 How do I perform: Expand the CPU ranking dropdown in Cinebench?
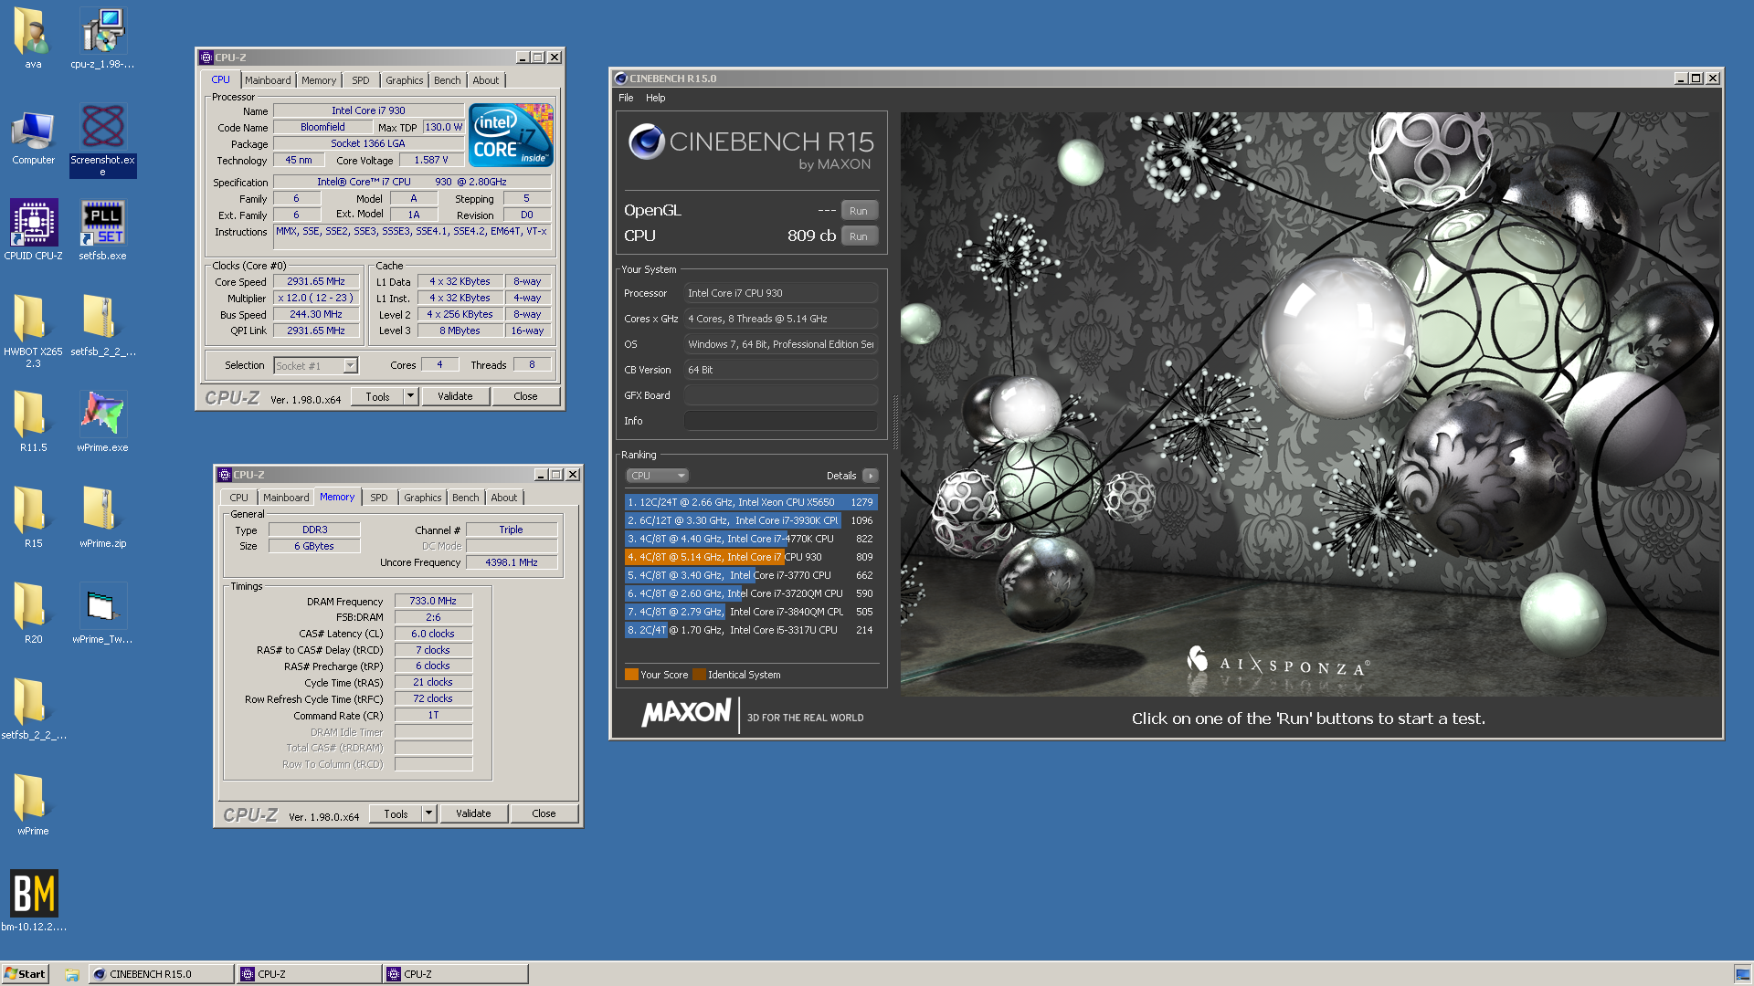pyautogui.click(x=657, y=476)
